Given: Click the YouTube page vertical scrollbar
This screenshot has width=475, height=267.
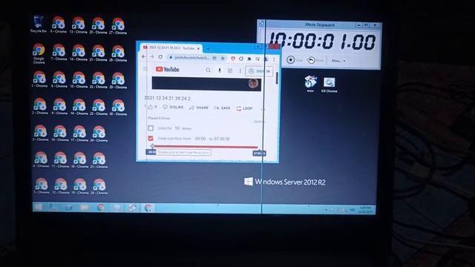Looking at the screenshot, I should tap(277, 78).
